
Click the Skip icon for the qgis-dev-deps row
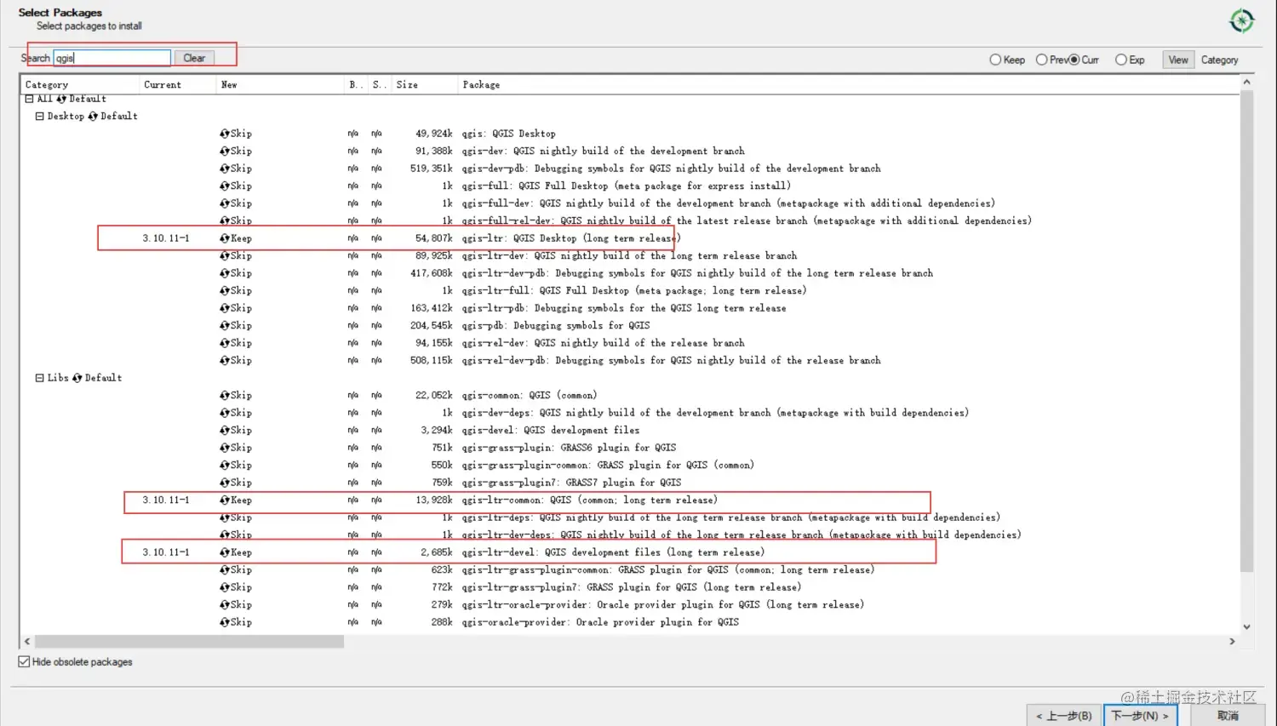(x=225, y=413)
